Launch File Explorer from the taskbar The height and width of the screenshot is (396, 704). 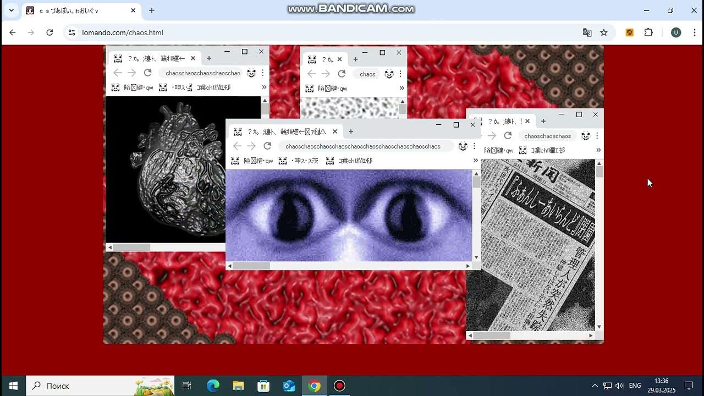(x=238, y=386)
